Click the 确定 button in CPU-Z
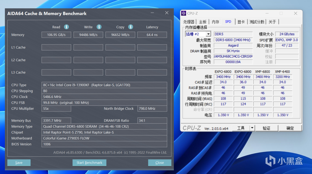This screenshot has height=174, width=312. point(290,128)
